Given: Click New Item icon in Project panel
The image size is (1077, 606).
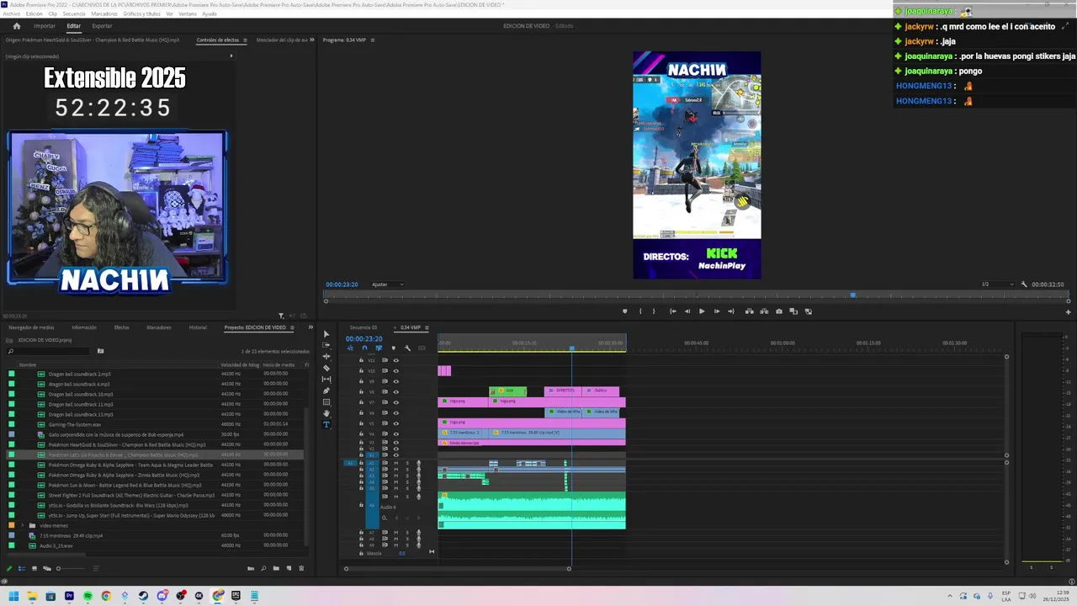Looking at the screenshot, I should point(289,569).
